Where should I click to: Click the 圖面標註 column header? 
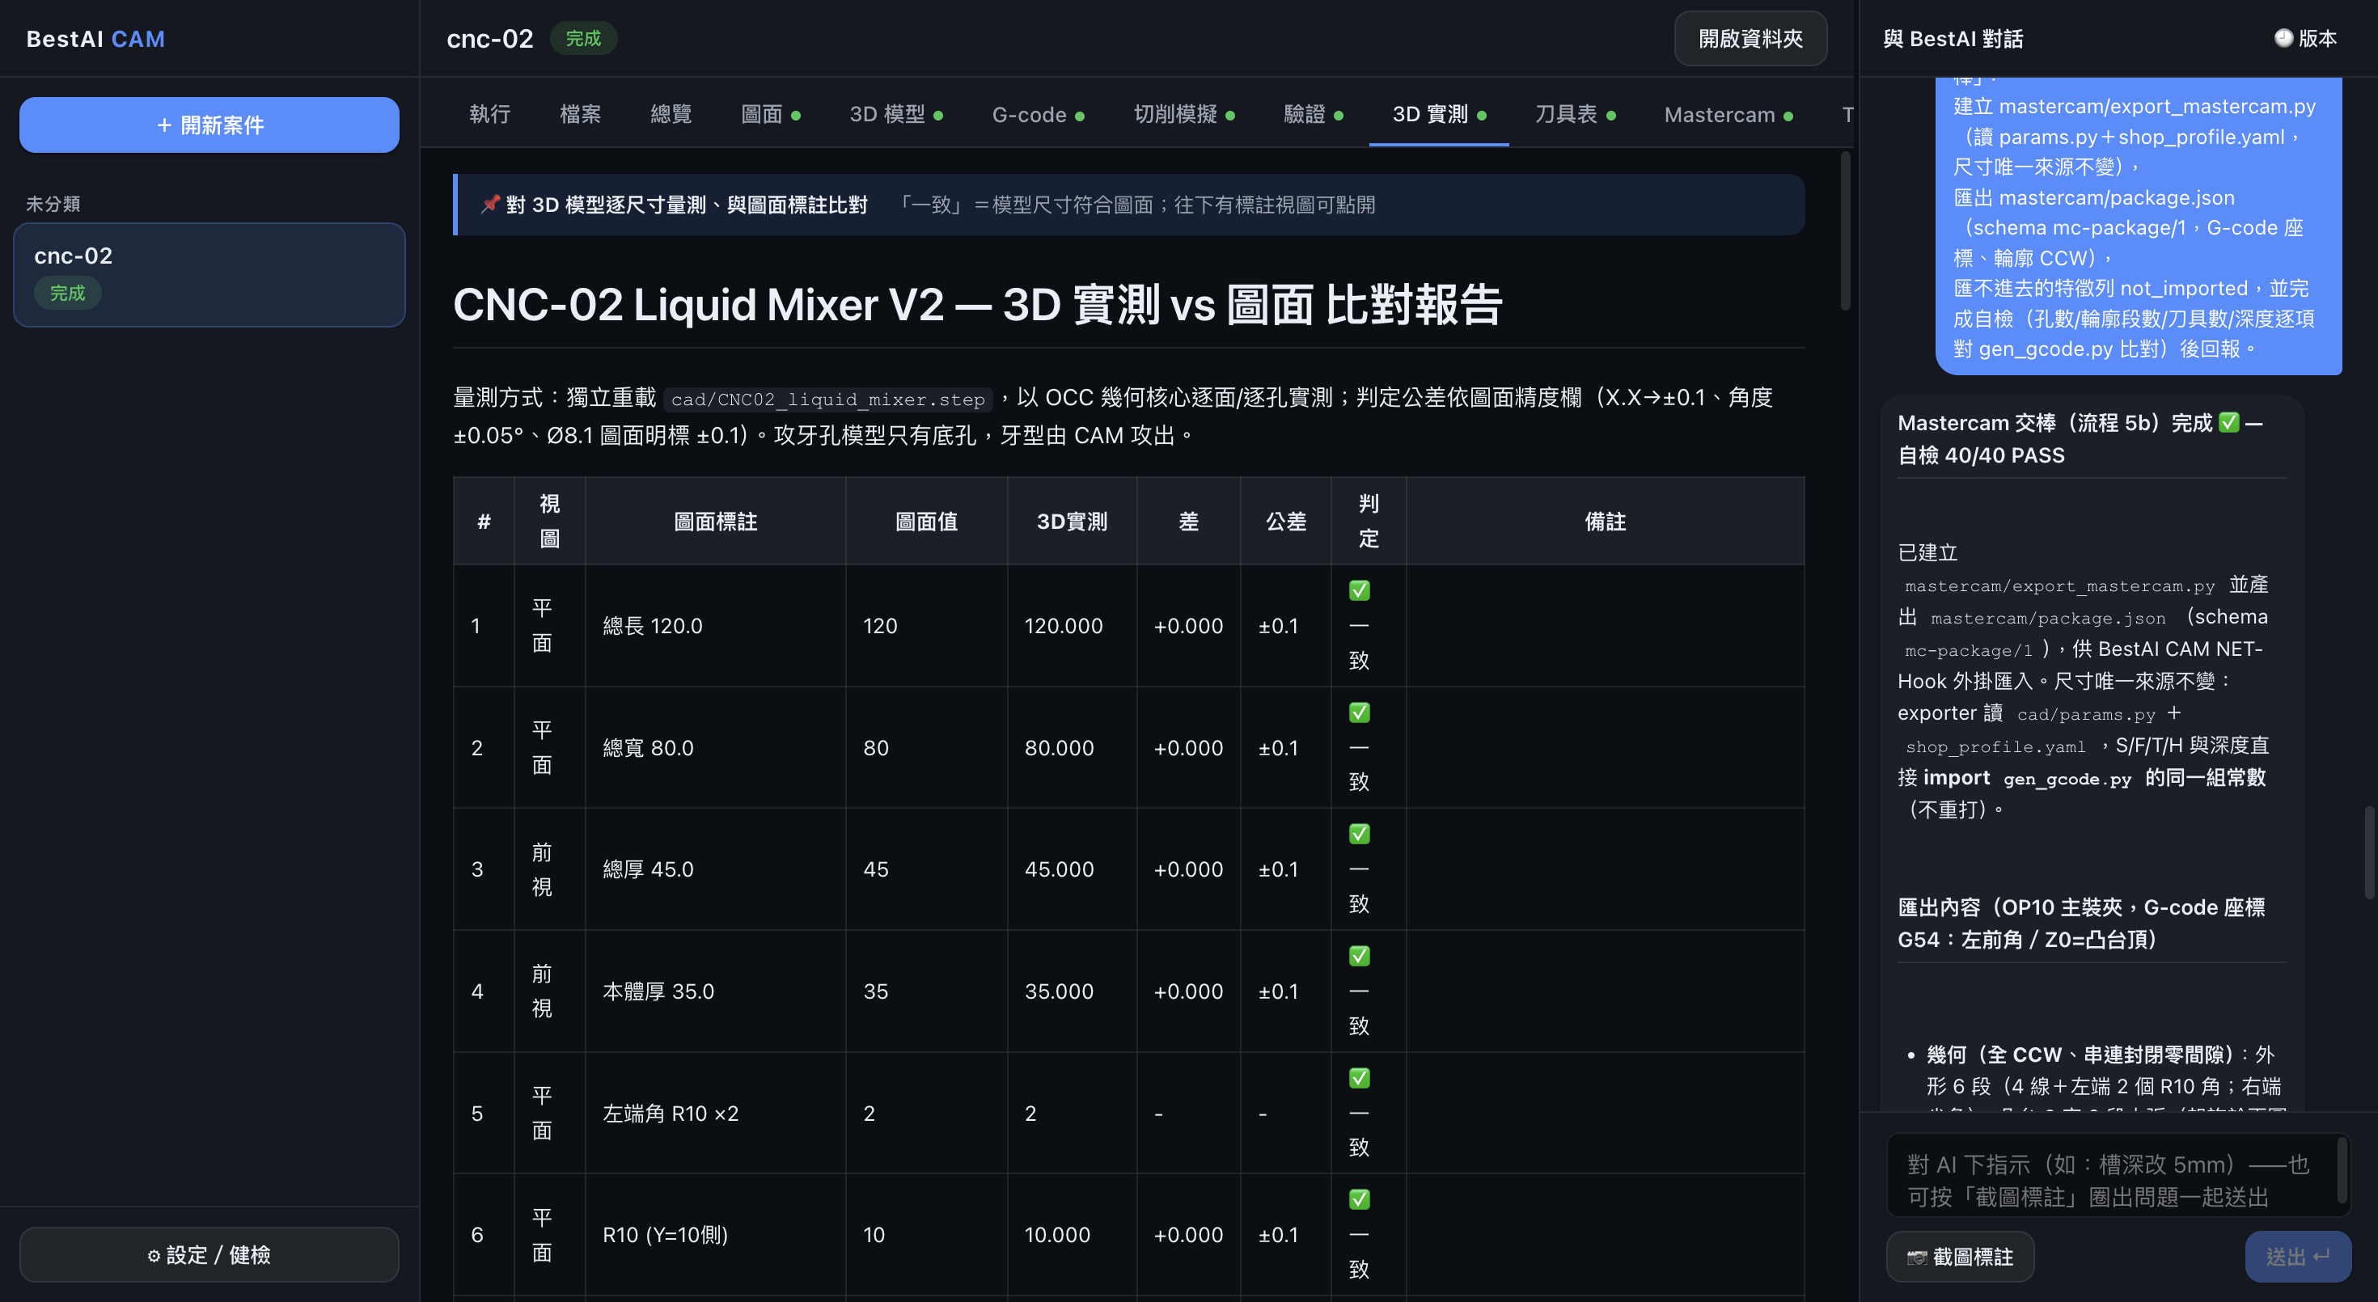coord(716,522)
